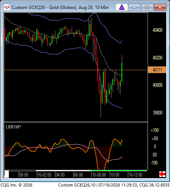Maximize the Gold chart window
The height and width of the screenshot is (188, 170).
click(x=147, y=7)
